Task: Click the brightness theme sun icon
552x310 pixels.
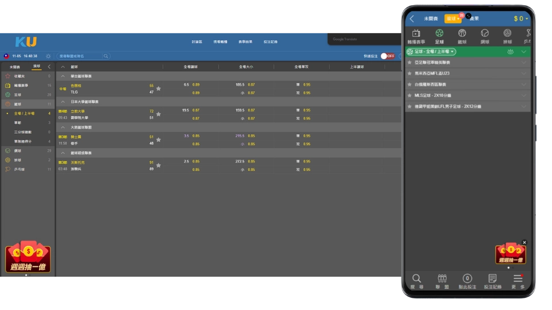Action: (48, 56)
